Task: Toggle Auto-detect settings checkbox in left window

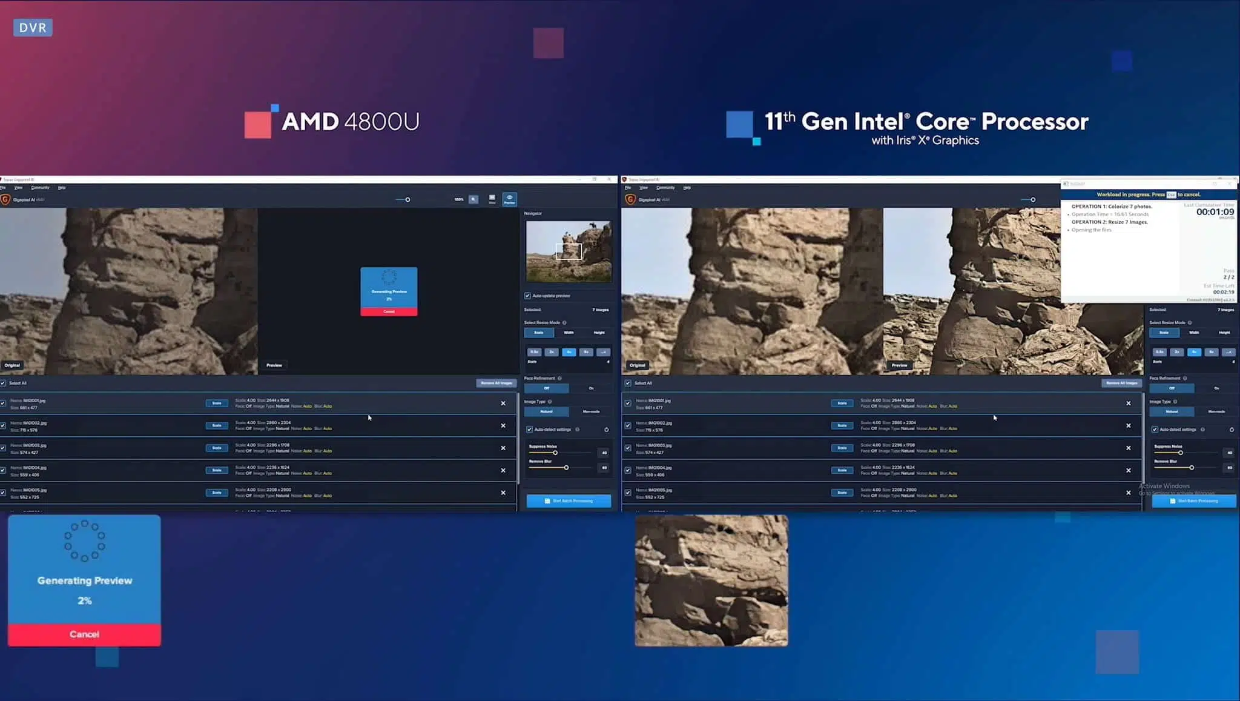Action: [x=529, y=430]
